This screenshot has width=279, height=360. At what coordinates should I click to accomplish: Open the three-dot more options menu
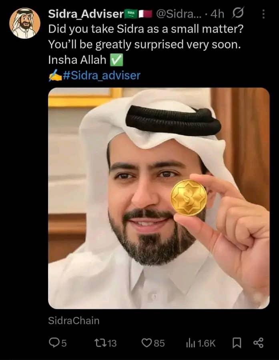[x=263, y=14]
